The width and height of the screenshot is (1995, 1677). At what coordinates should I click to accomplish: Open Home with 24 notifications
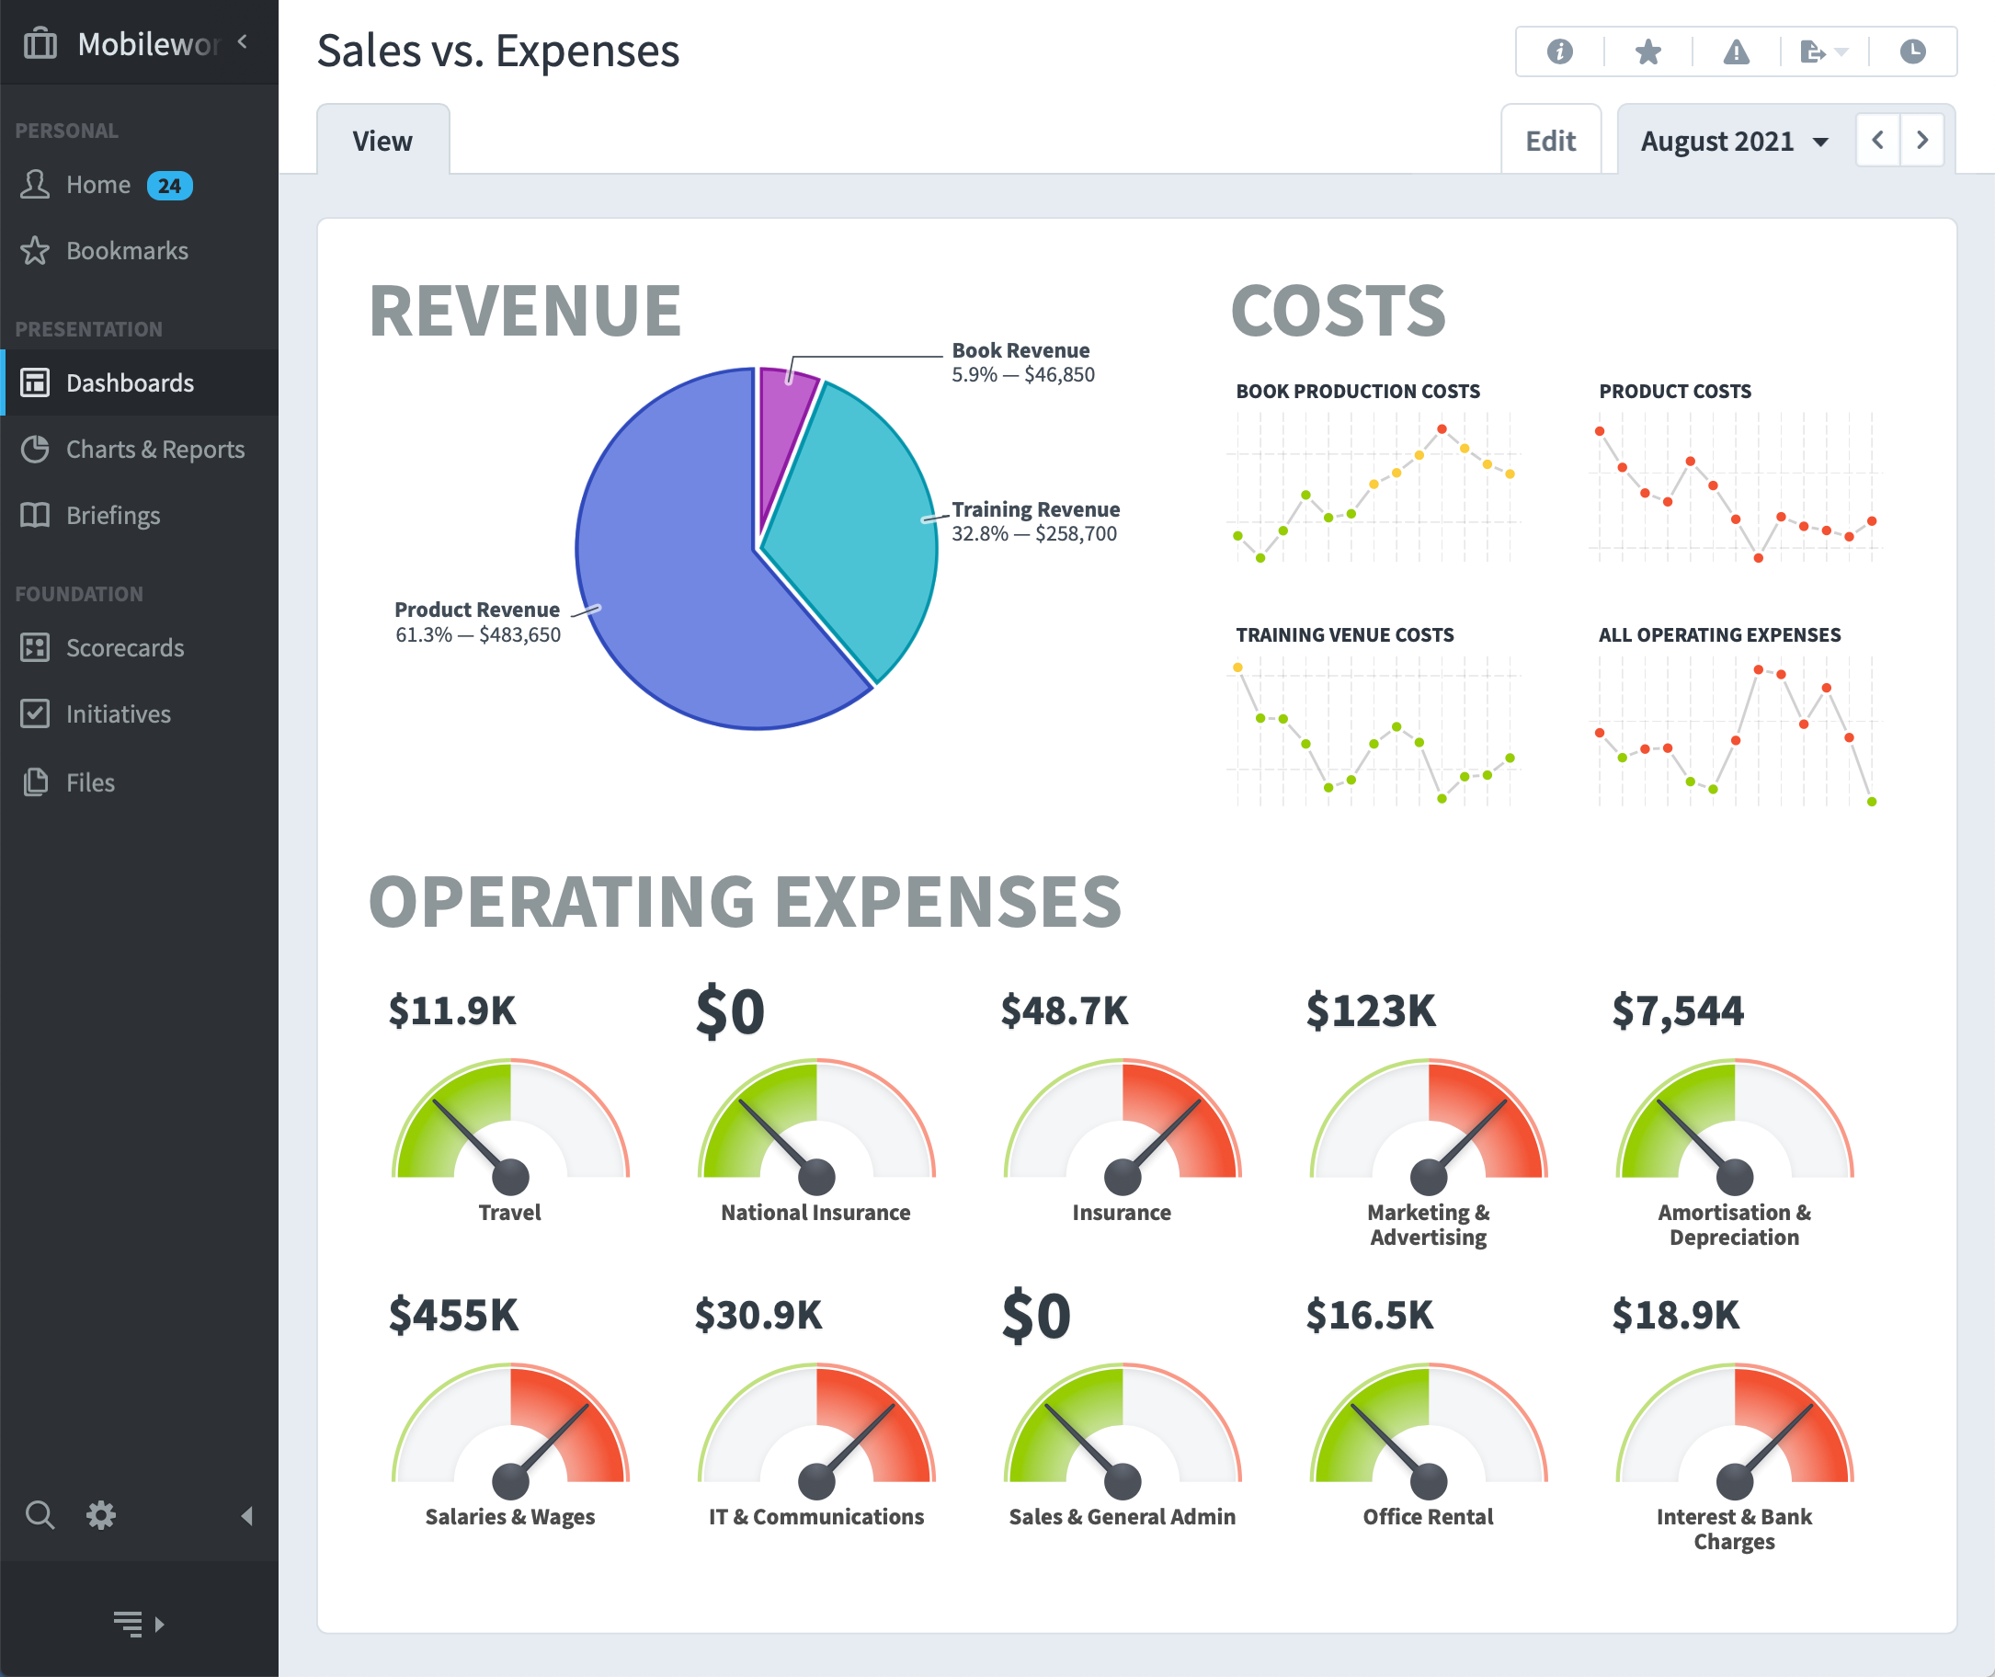(x=99, y=185)
